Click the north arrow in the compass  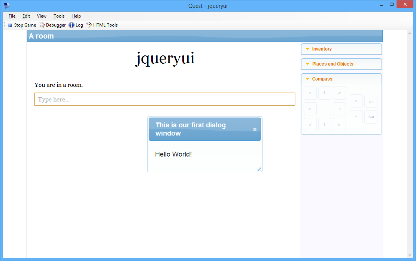tap(325, 93)
